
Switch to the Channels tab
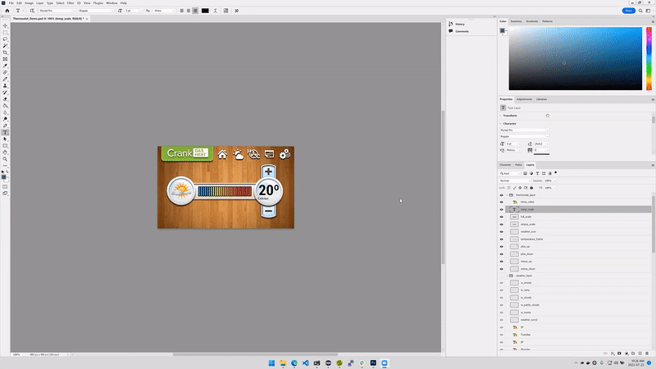click(505, 165)
